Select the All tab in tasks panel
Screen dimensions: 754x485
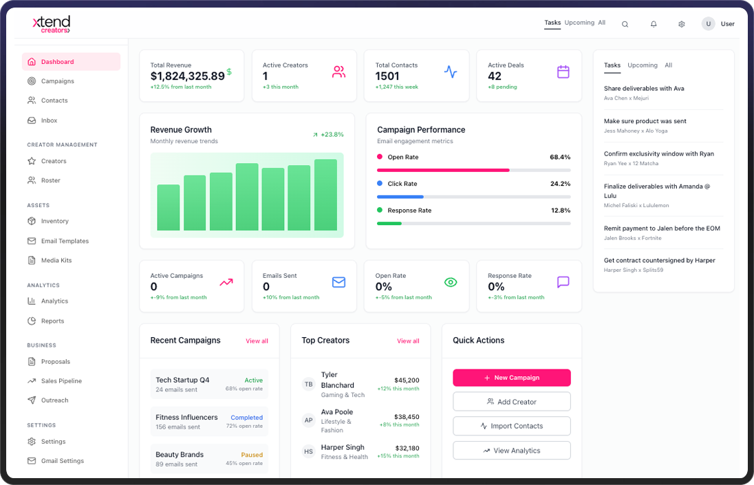click(668, 65)
